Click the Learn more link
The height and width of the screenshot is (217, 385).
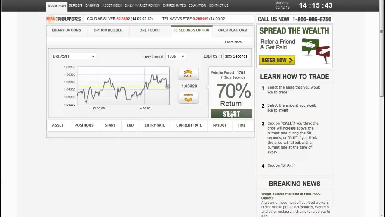tap(233, 42)
